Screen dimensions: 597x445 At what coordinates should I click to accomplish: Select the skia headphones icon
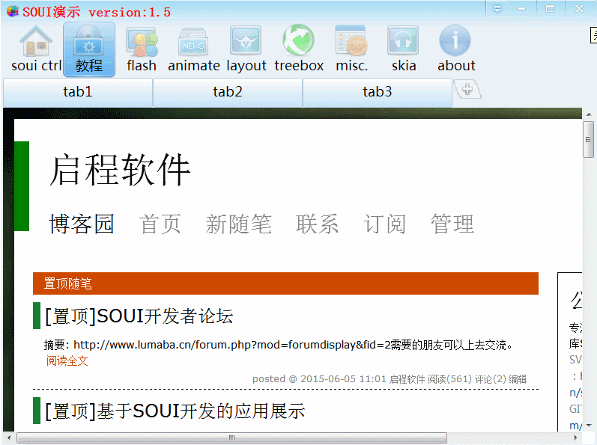(404, 49)
